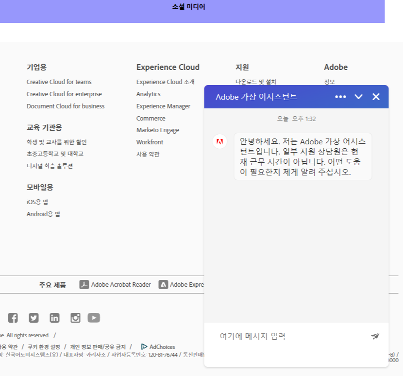This screenshot has height=381, width=403.
Task: Click the AdChoices triangle icon
Action: 144,347
